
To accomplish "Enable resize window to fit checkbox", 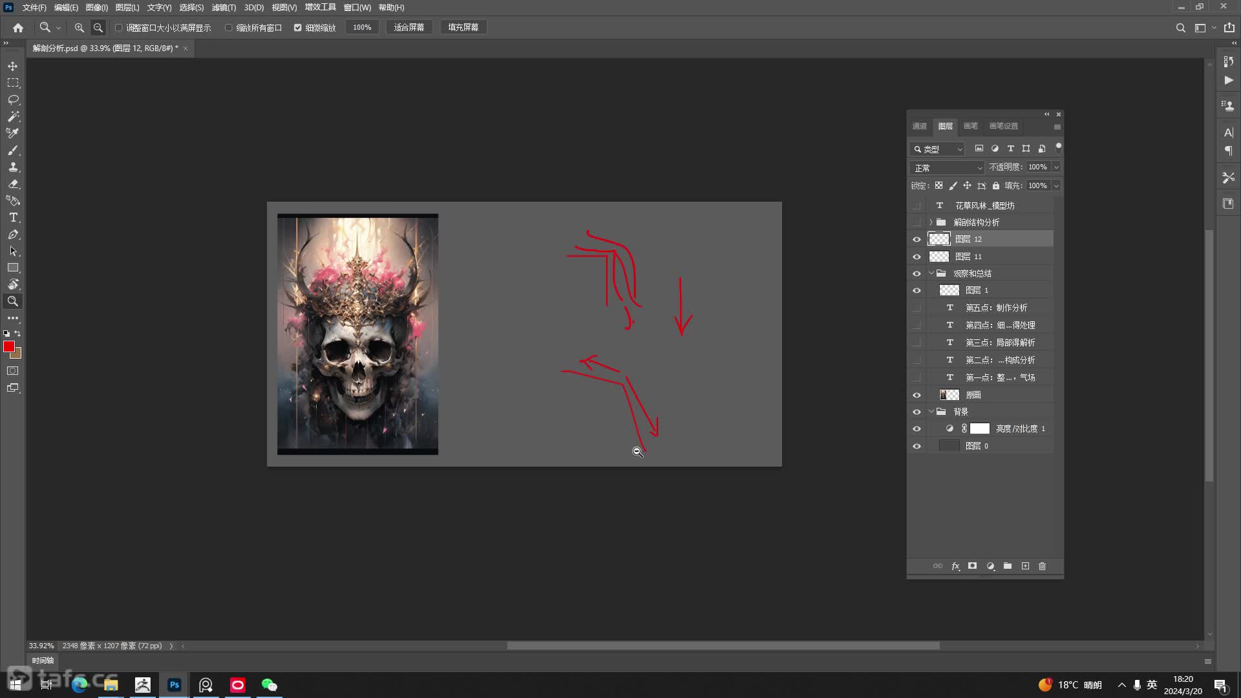I will [119, 28].
